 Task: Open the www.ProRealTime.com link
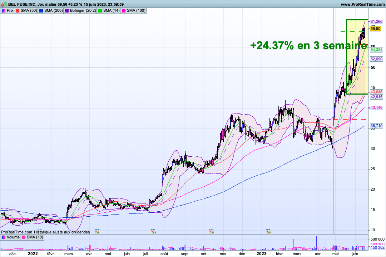362,4
